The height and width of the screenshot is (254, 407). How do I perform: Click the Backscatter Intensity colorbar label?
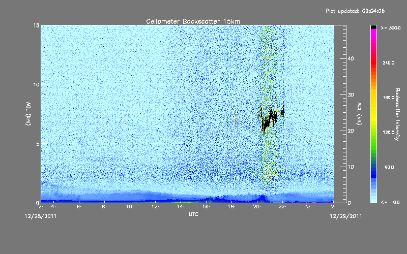(x=397, y=114)
